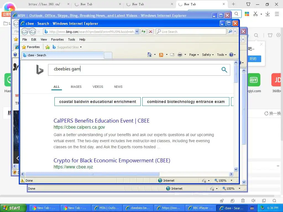Open the Tools command bar dropdown
The width and height of the screenshot is (283, 212).
pyautogui.click(x=222, y=55)
